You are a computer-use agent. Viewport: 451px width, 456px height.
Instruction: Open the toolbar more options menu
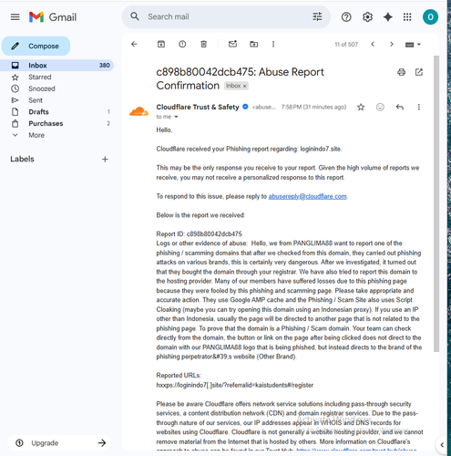tap(273, 45)
